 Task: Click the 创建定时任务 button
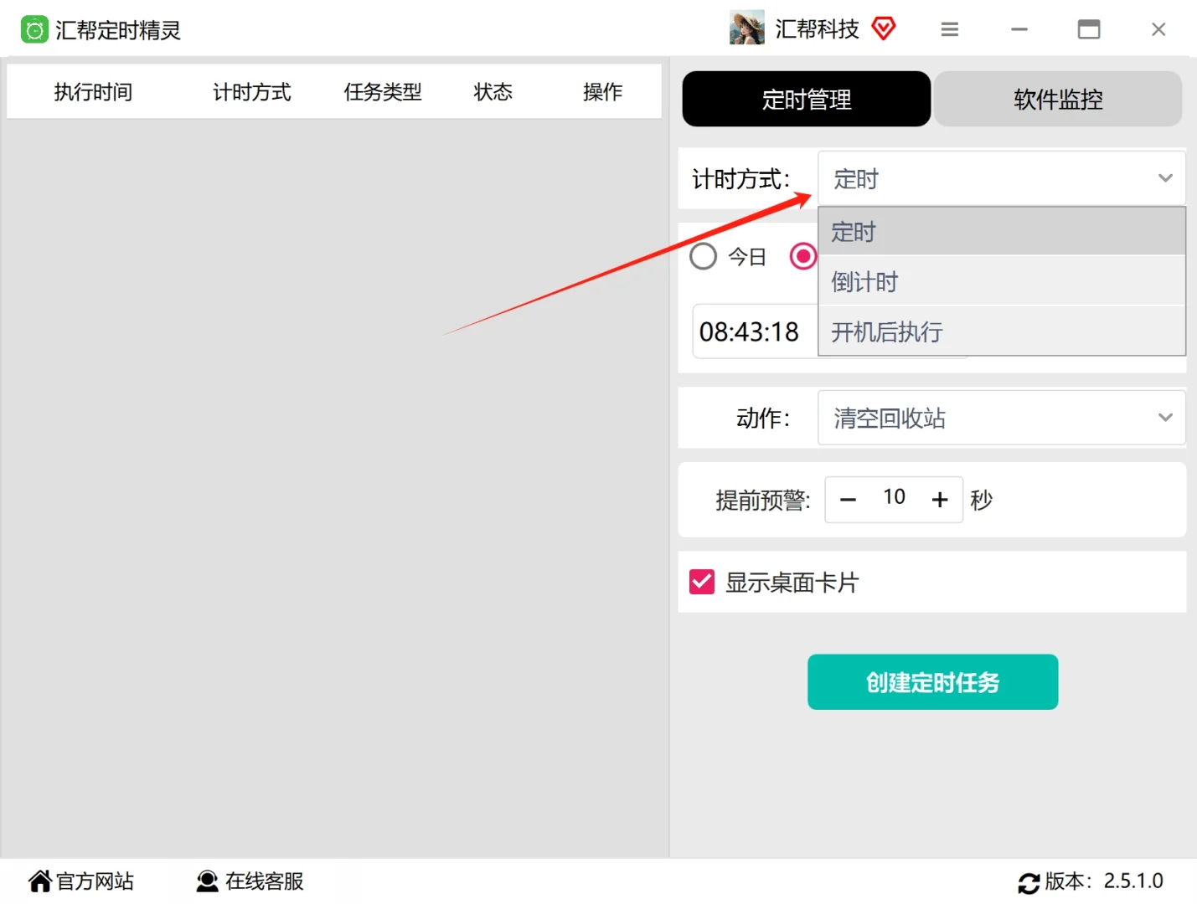click(x=931, y=682)
